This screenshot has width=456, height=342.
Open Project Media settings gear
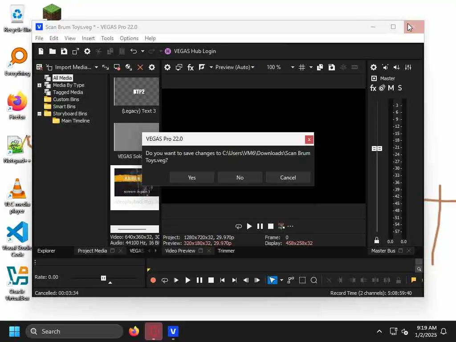tap(152, 67)
